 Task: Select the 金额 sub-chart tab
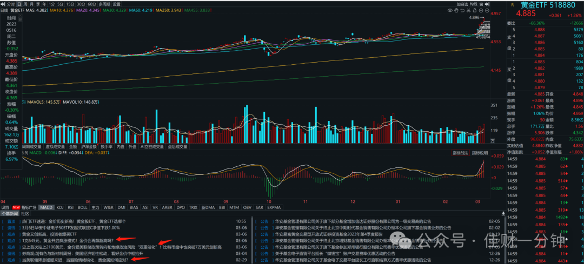73,147
